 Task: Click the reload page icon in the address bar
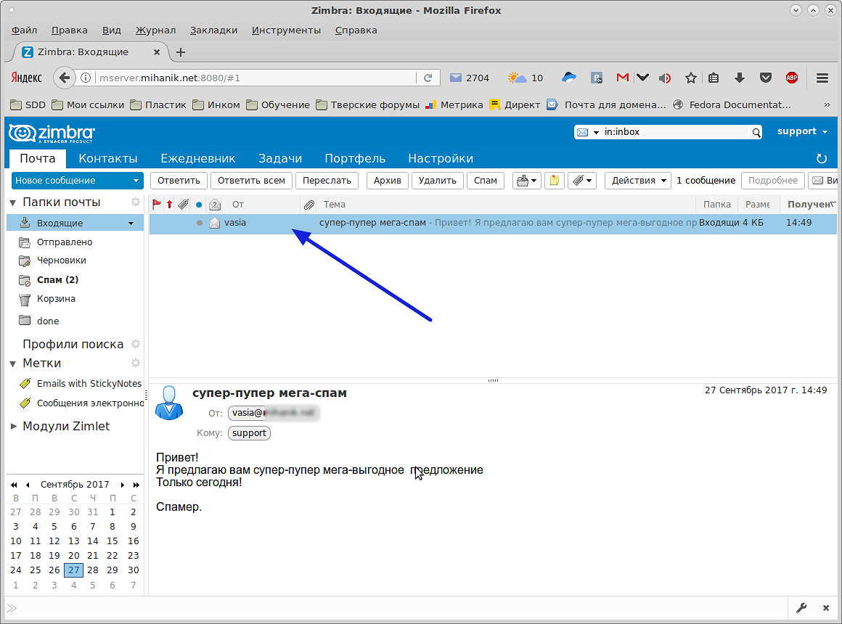pos(428,78)
